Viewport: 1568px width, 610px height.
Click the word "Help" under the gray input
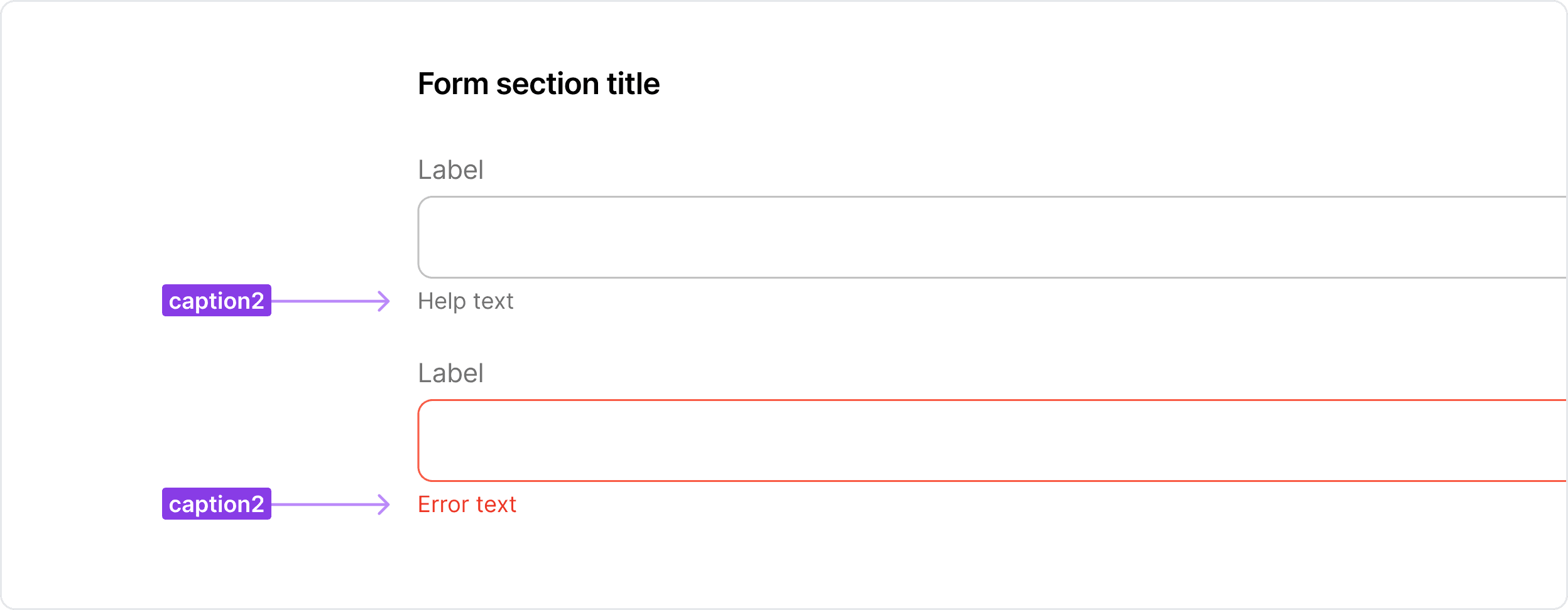tap(441, 301)
